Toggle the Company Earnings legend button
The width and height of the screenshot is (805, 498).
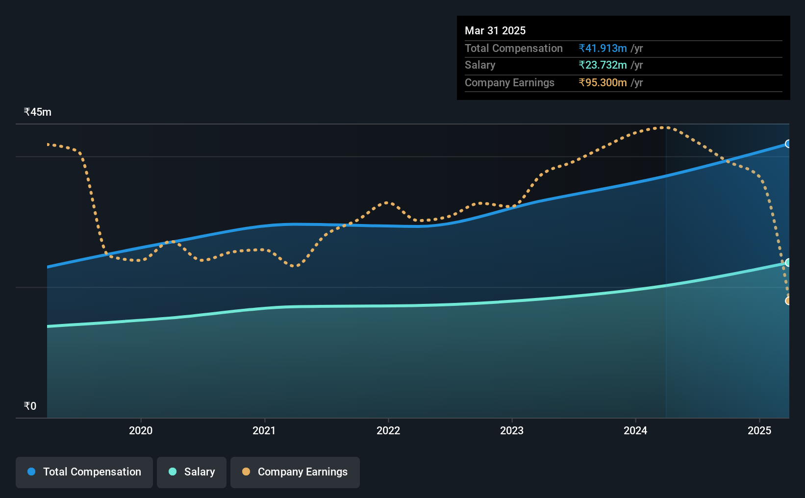pos(295,472)
